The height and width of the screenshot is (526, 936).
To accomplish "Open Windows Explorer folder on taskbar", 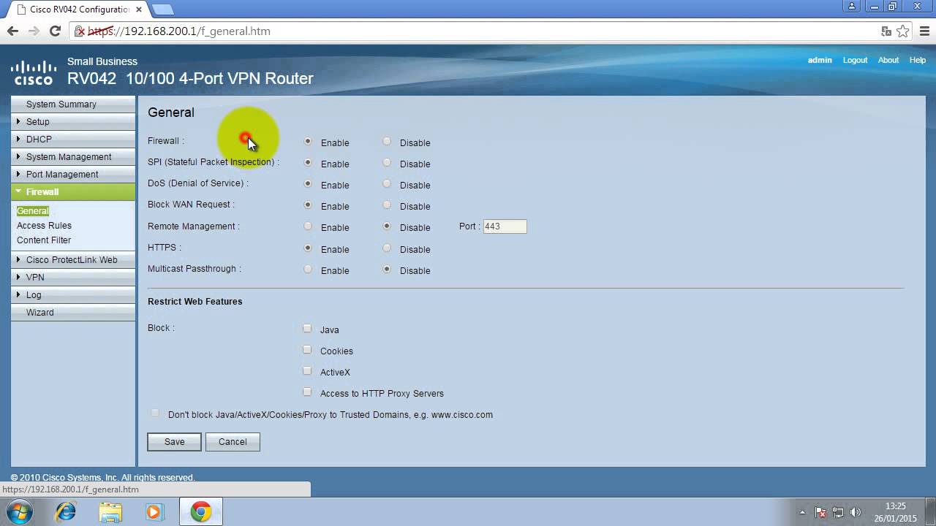I will 110,512.
